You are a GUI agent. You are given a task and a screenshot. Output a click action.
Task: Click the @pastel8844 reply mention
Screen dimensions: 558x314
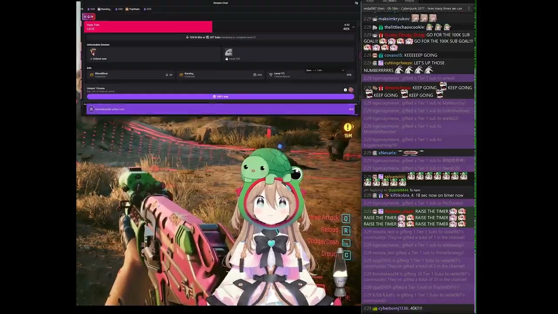click(399, 190)
